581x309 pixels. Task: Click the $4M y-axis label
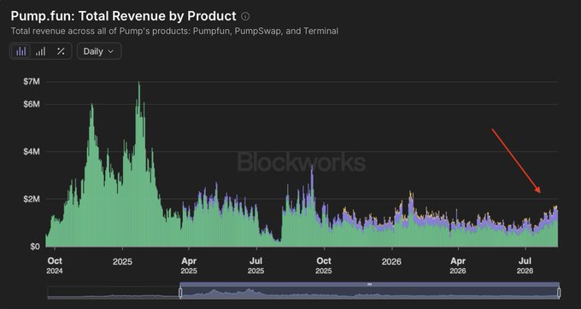coord(31,152)
